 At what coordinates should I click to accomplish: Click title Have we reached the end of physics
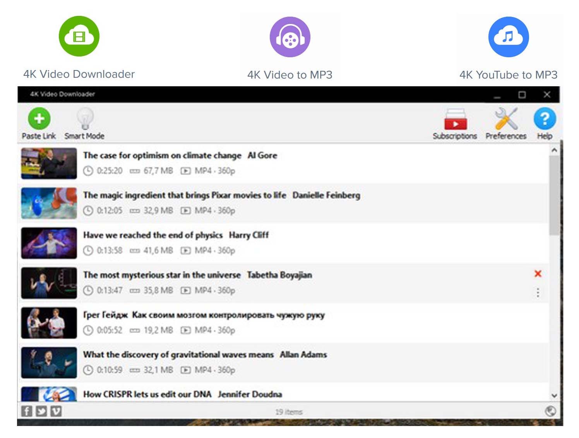(153, 235)
